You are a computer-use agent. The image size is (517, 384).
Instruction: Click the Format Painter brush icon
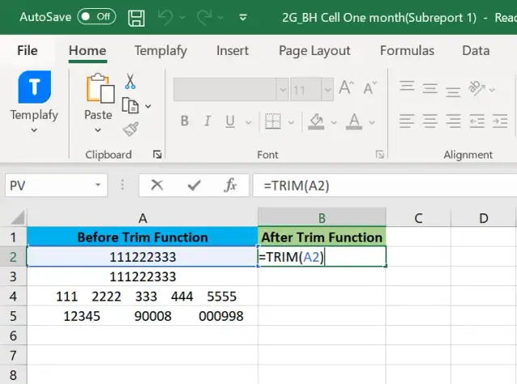(x=130, y=129)
